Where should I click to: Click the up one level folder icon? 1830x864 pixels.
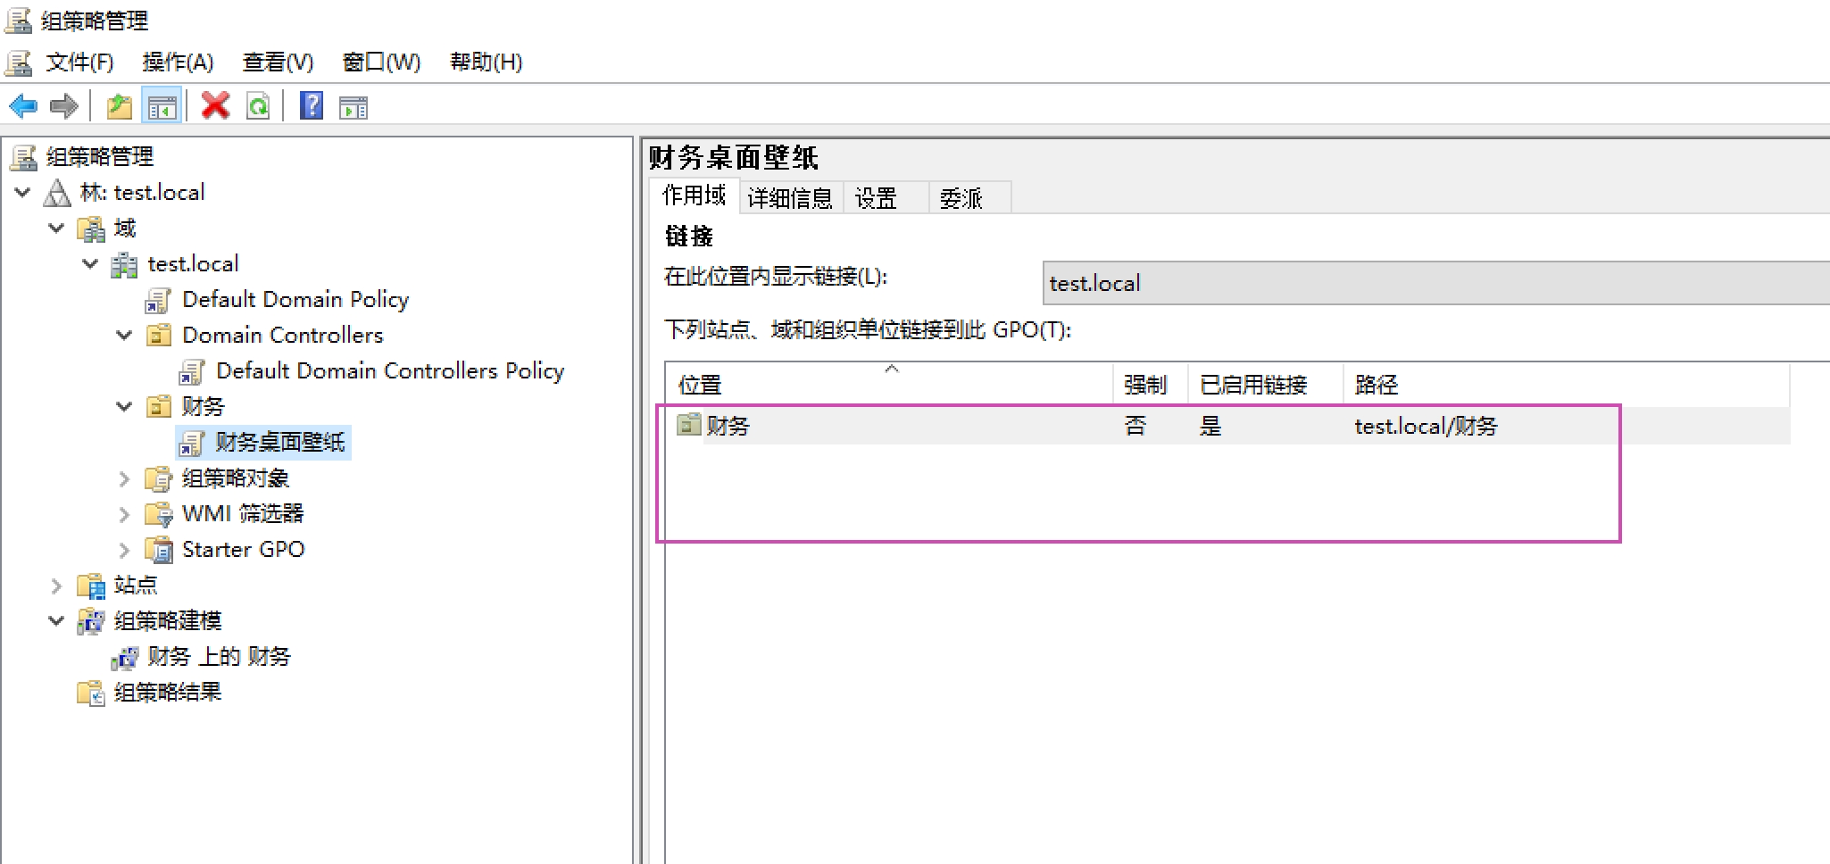[119, 107]
